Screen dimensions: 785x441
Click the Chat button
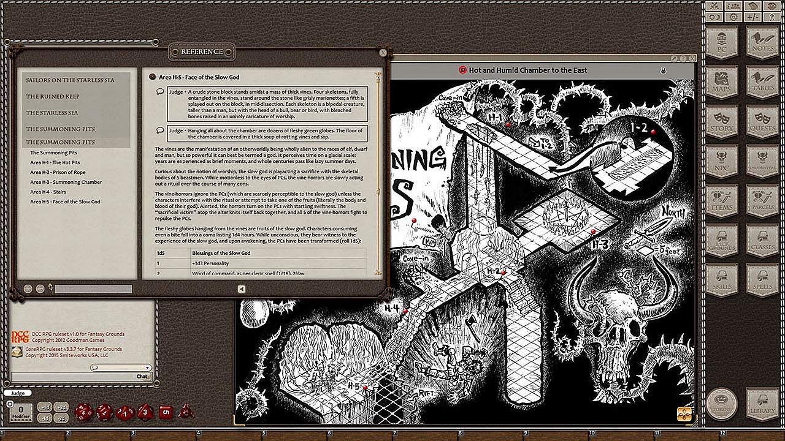[142, 376]
